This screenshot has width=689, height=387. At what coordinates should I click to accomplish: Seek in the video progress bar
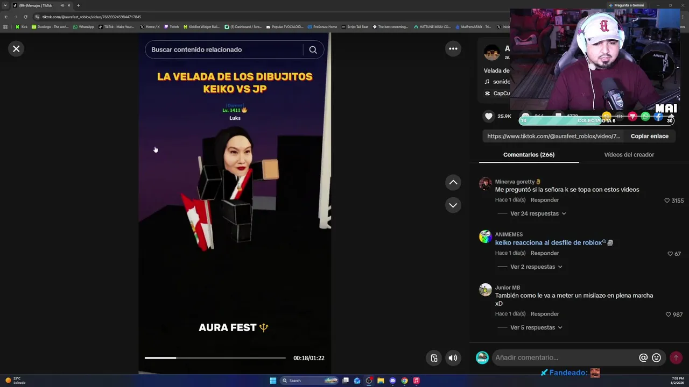[215, 358]
